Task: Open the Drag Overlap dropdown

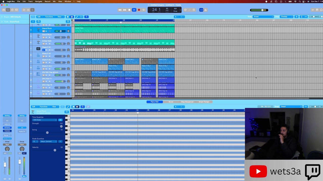Action: tap(287, 17)
